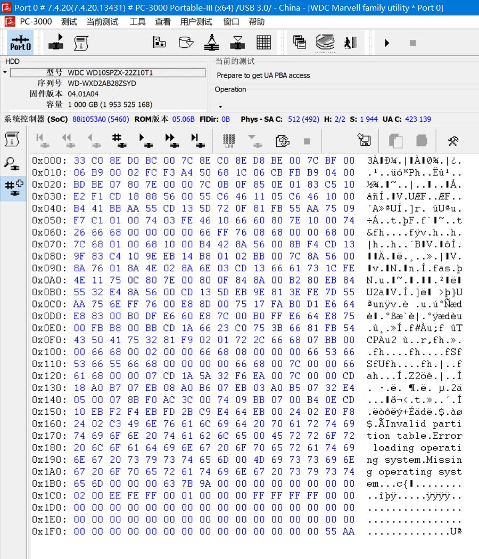
Task: Click the LBA grid icon
Action: pyautogui.click(x=229, y=141)
